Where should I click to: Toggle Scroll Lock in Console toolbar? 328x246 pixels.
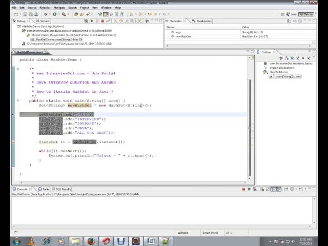point(268,189)
